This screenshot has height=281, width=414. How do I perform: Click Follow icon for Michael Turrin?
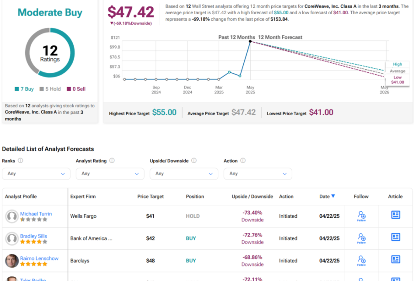[361, 215]
